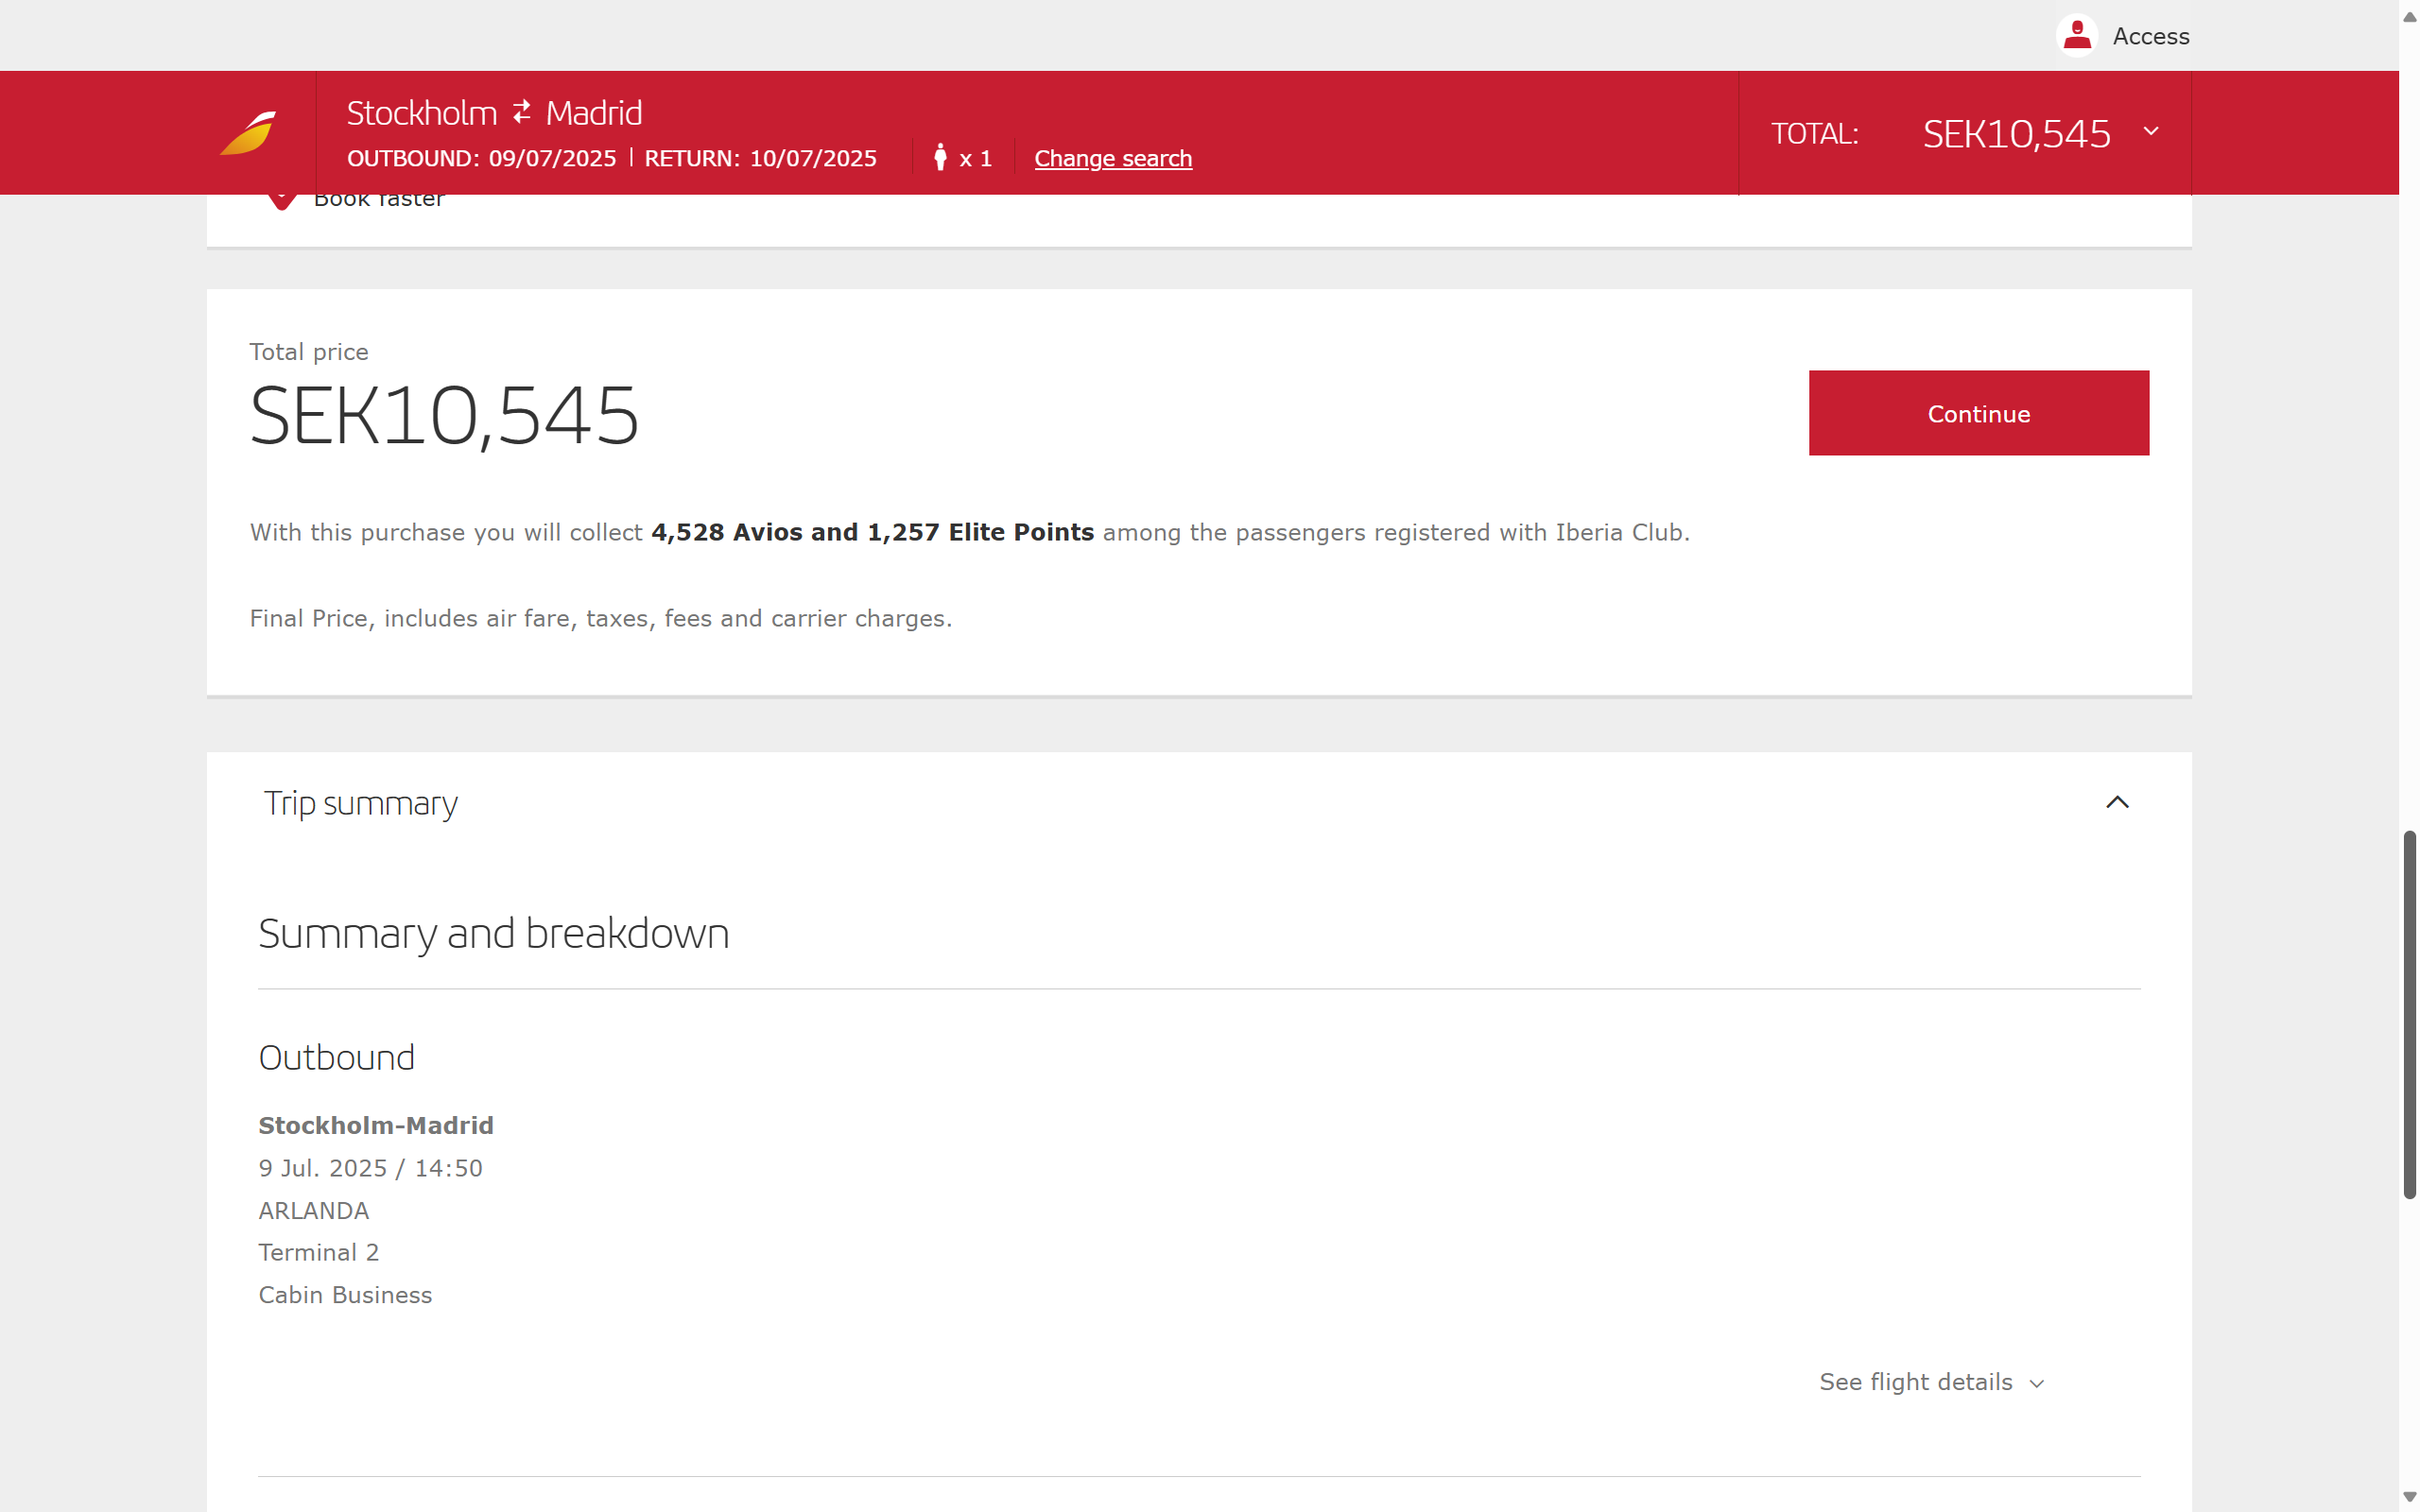Click the scrollbar up arrow
Image resolution: width=2420 pixels, height=1512 pixels.
point(2409,17)
